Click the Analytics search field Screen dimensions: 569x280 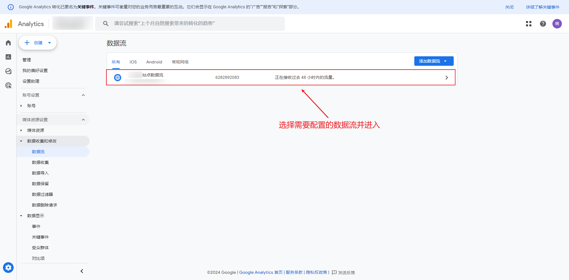190,23
